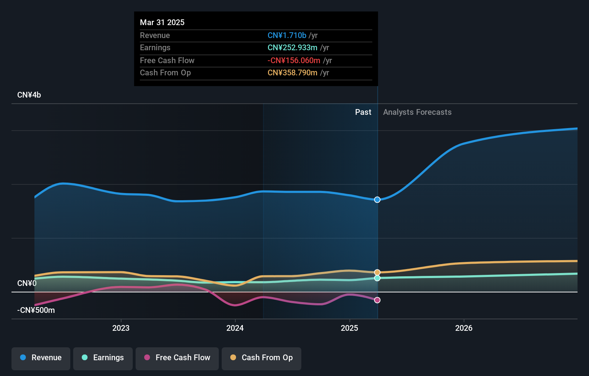Toggle the Earnings legend button
Image resolution: width=589 pixels, height=376 pixels.
click(x=103, y=358)
